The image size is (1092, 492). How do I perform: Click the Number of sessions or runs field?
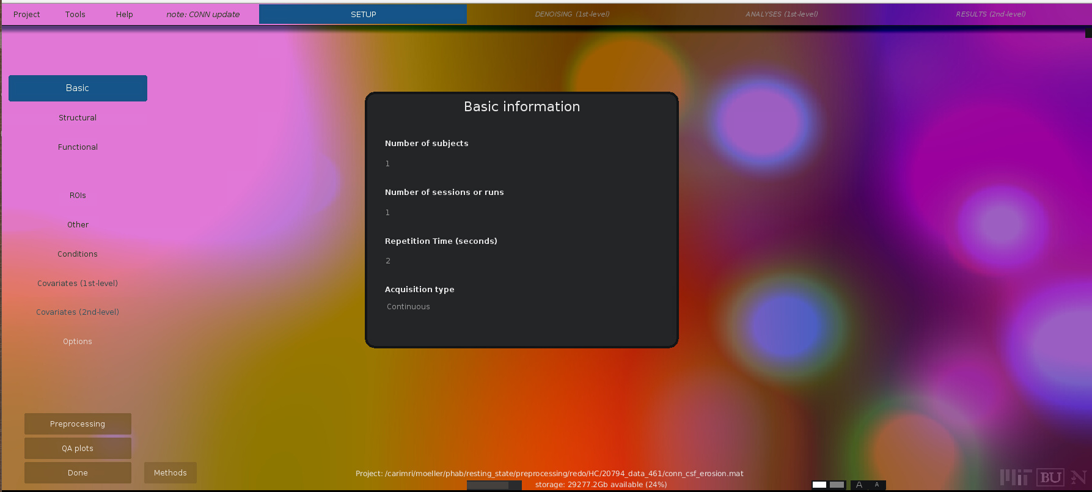387,213
